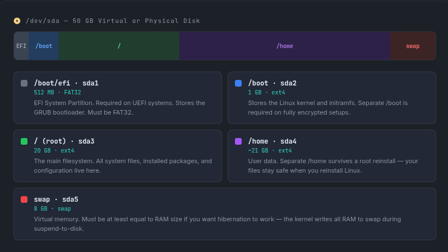Click the blue swatch for /boot sda2
448x252 pixels.
pos(238,83)
